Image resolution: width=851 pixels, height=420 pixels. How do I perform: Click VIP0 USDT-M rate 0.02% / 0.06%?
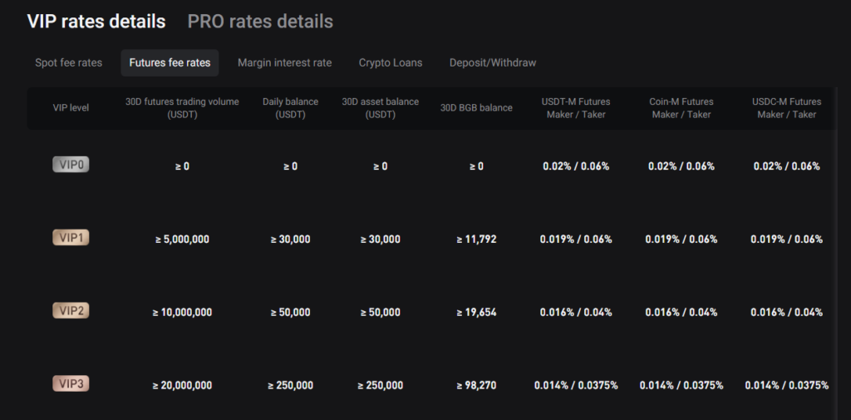(576, 166)
